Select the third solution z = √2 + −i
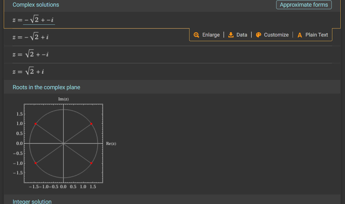The height and width of the screenshot is (204, 345). coord(30,54)
